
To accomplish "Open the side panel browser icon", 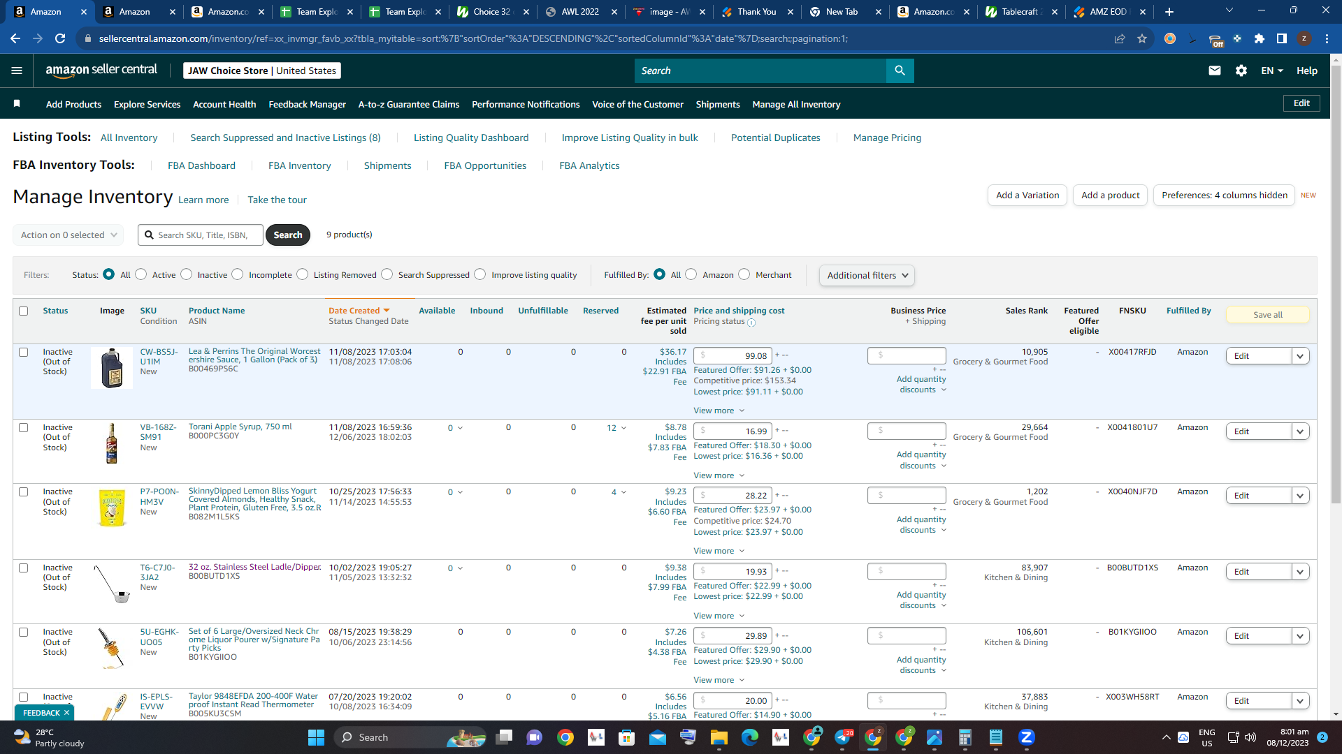I will (1282, 38).
